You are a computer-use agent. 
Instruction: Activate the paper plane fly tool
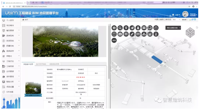tap(132, 28)
